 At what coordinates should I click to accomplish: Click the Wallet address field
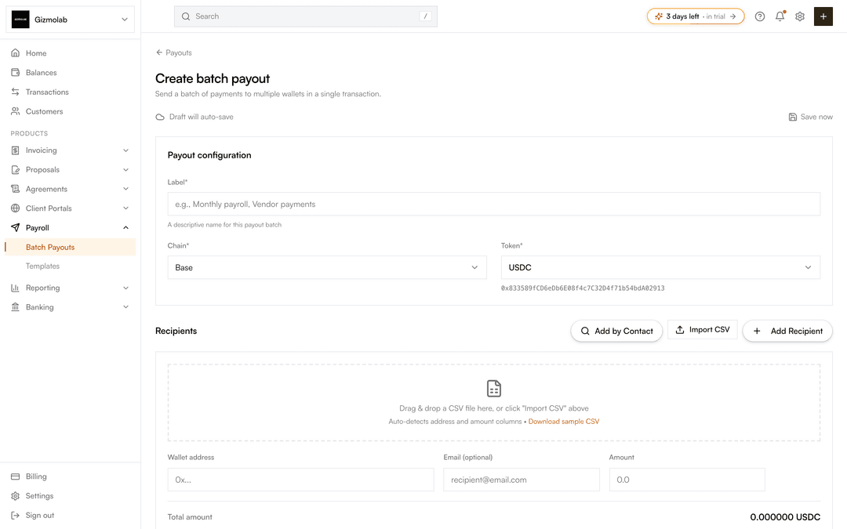tap(301, 480)
